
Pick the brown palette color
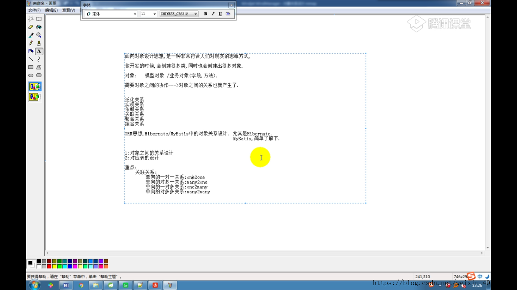tap(106, 261)
